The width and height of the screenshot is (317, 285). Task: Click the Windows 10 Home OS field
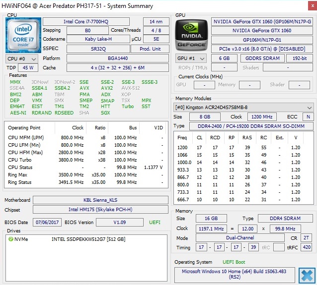[235, 274]
